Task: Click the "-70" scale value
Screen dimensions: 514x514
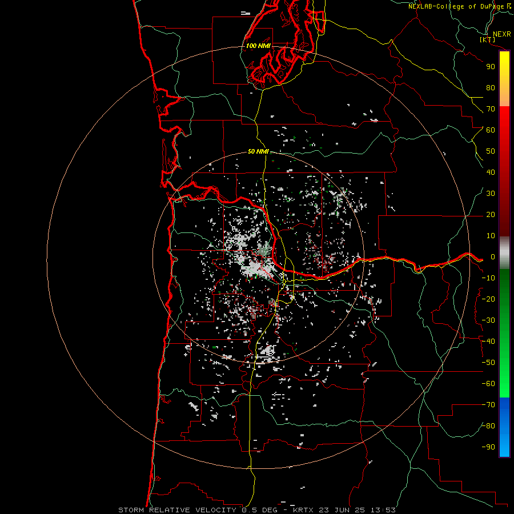Action: pyautogui.click(x=488, y=405)
